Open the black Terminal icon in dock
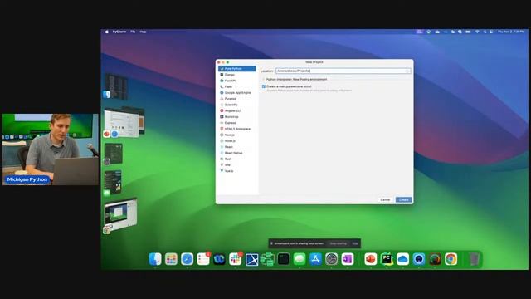Screen dimensions: 531x299 coord(284,259)
